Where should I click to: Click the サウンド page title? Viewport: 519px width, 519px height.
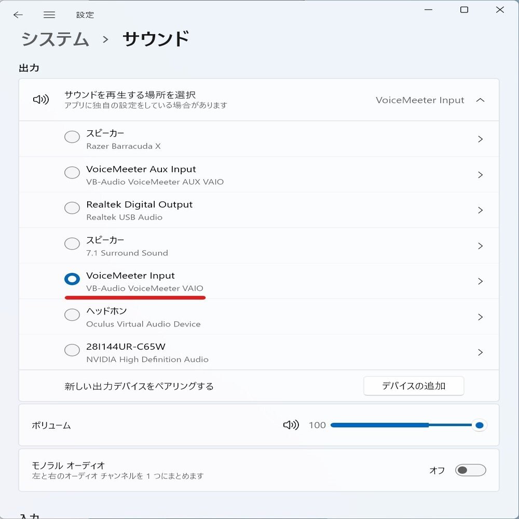point(156,39)
